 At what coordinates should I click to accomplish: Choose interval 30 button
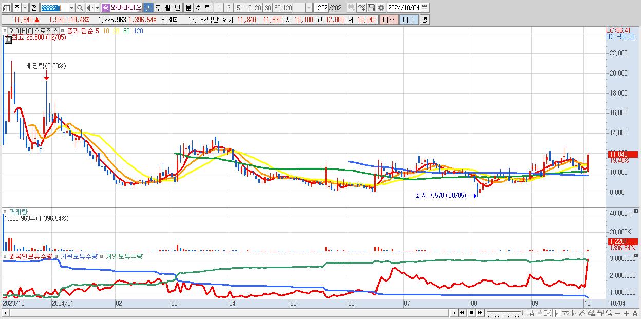click(268, 8)
